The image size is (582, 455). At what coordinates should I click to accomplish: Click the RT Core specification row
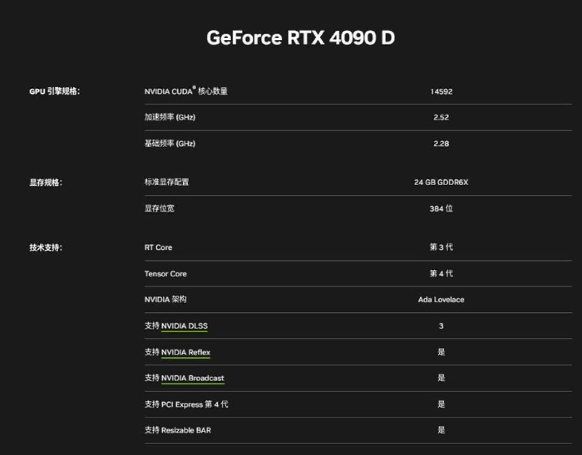[x=158, y=247]
